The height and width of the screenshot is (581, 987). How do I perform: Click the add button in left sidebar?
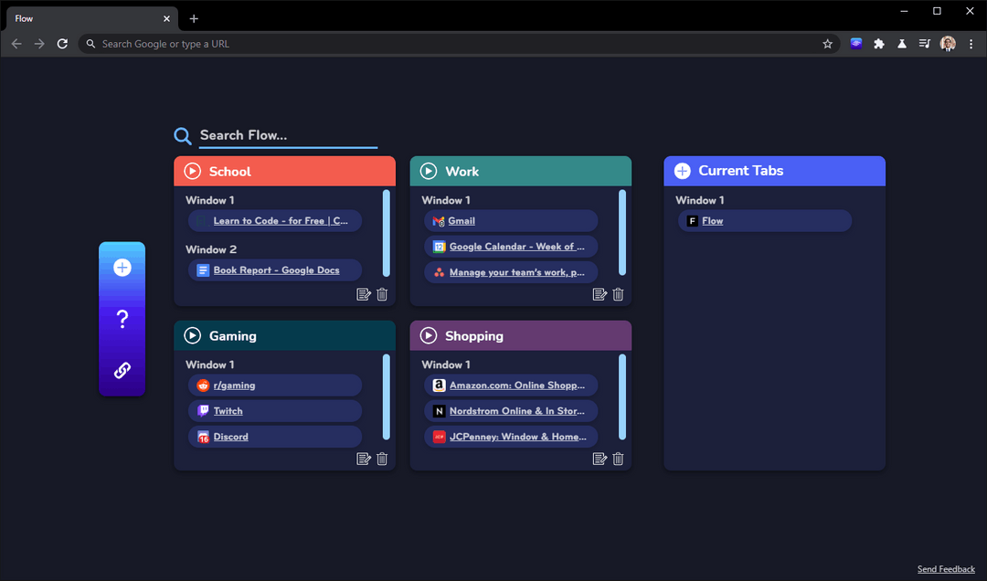pos(122,268)
